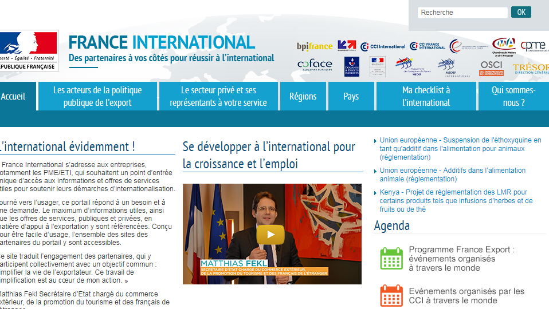Viewport: 549px width, 309px height.
Task: Open the éthoxyquine suspension news link
Action: 460,149
